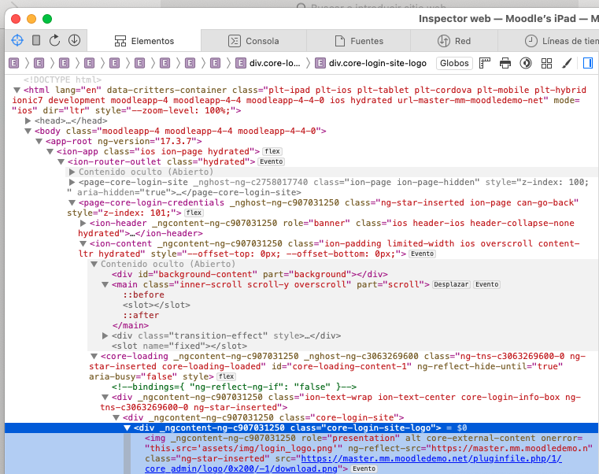The width and height of the screenshot is (599, 474).
Task: Open the download.png src link
Action: 353,464
